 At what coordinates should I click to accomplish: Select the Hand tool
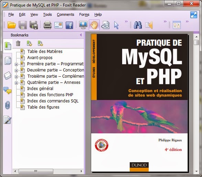click(x=94, y=25)
